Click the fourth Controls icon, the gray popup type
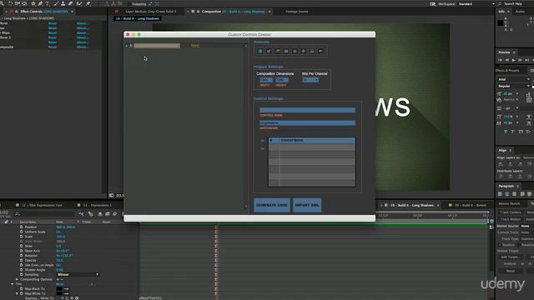The height and width of the screenshot is (300, 534). [286, 51]
